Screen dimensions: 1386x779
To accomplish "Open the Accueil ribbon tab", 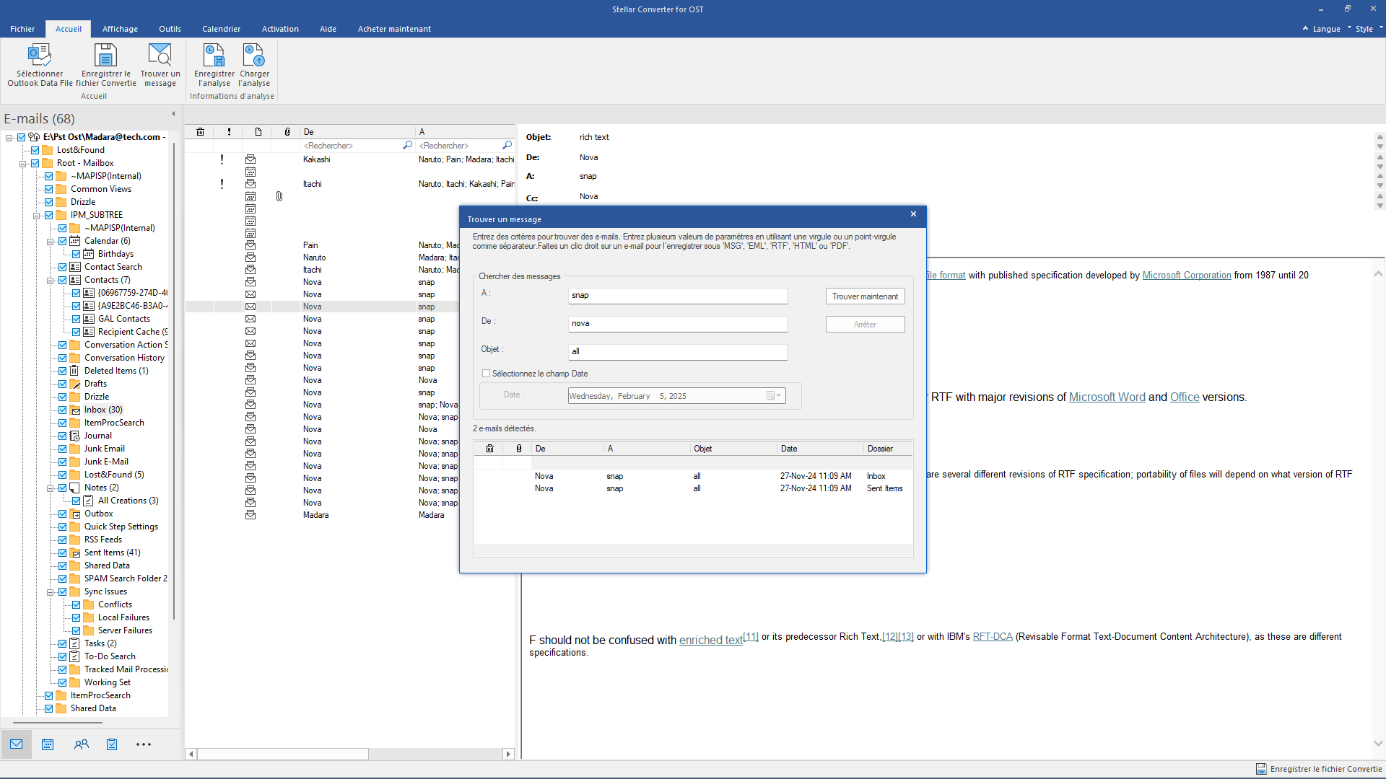I will pyautogui.click(x=69, y=29).
